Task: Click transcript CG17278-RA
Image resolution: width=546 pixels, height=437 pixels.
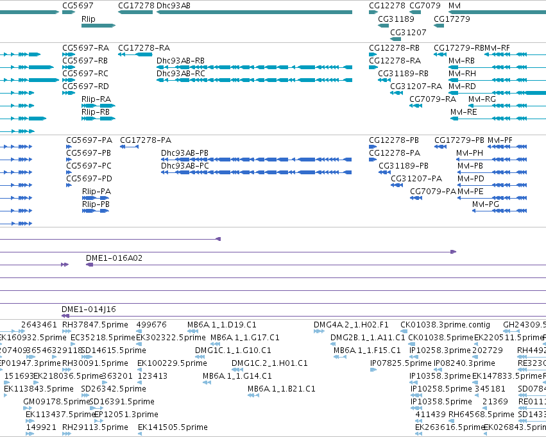Action: [135, 54]
